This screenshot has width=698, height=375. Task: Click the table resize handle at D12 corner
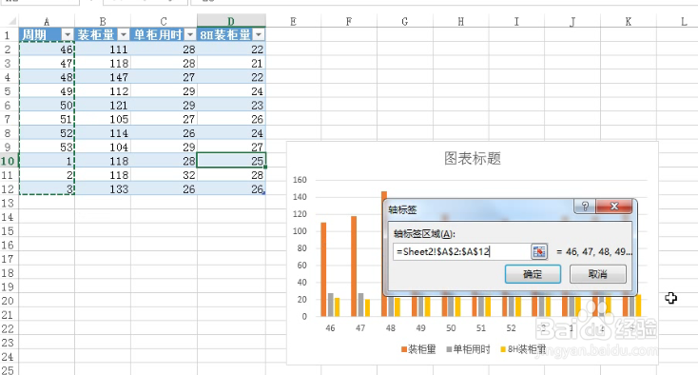264,193
